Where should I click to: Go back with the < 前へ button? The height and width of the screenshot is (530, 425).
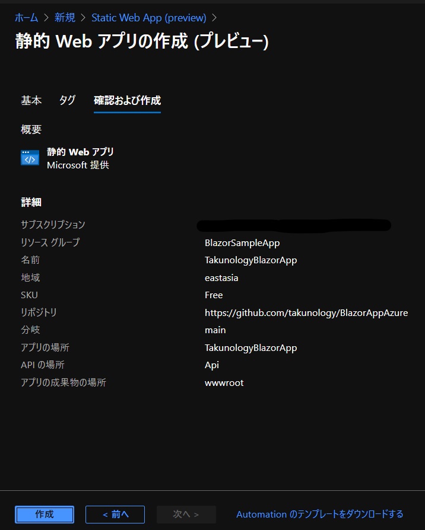pyautogui.click(x=115, y=514)
